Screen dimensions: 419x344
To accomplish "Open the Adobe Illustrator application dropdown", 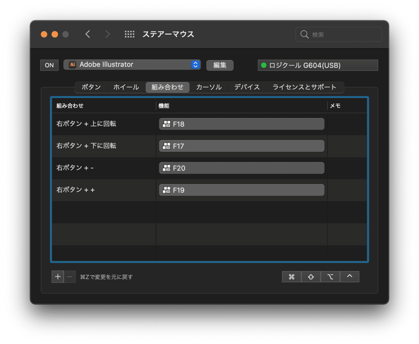I will [132, 65].
